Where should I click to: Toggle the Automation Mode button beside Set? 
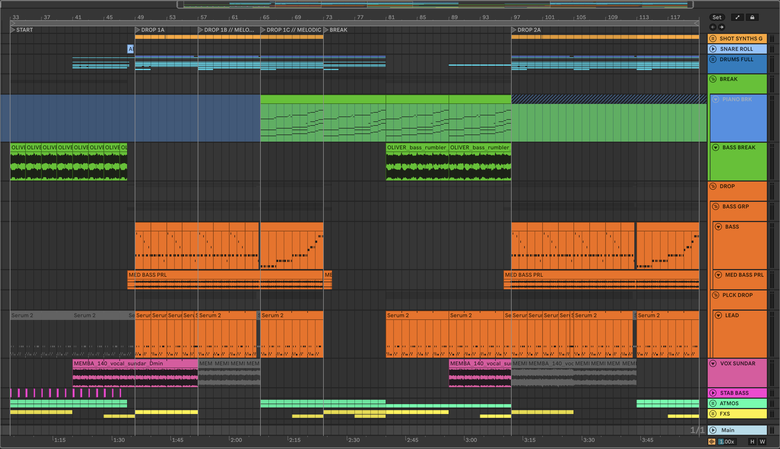pos(737,17)
